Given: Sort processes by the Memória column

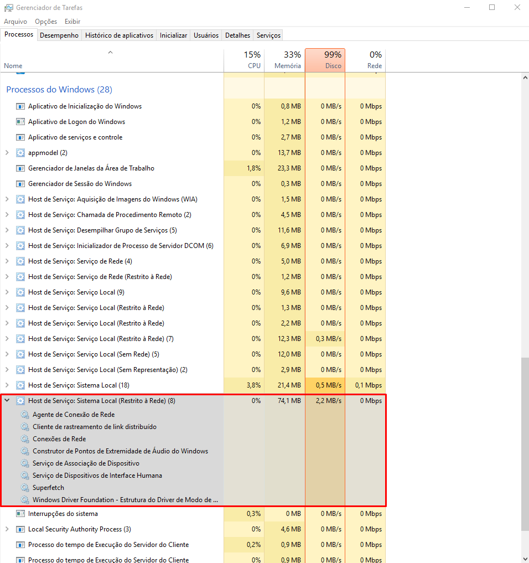Looking at the screenshot, I should point(284,60).
